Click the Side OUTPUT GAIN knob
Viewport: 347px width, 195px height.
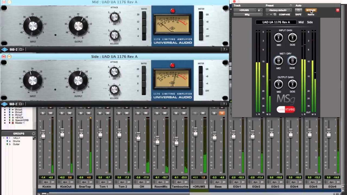292,84
